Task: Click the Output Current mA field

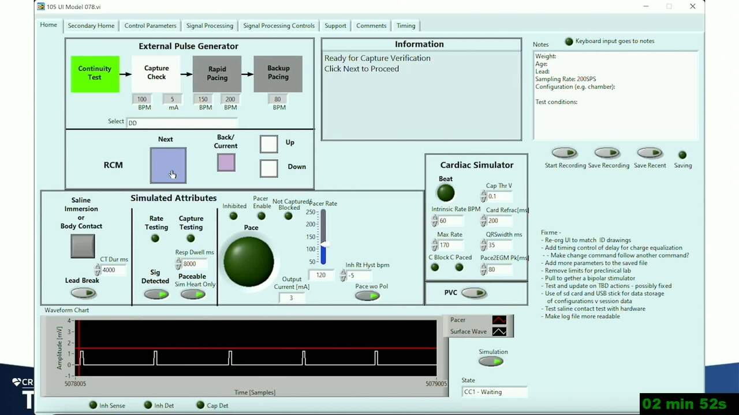Action: click(x=292, y=297)
